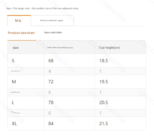Click the 20.5 cup height value

point(103,102)
